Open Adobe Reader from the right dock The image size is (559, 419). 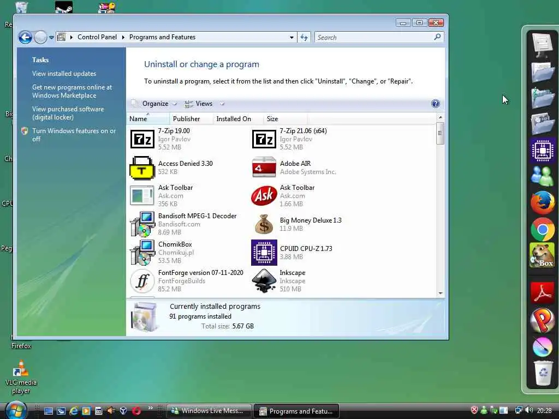[542, 293]
